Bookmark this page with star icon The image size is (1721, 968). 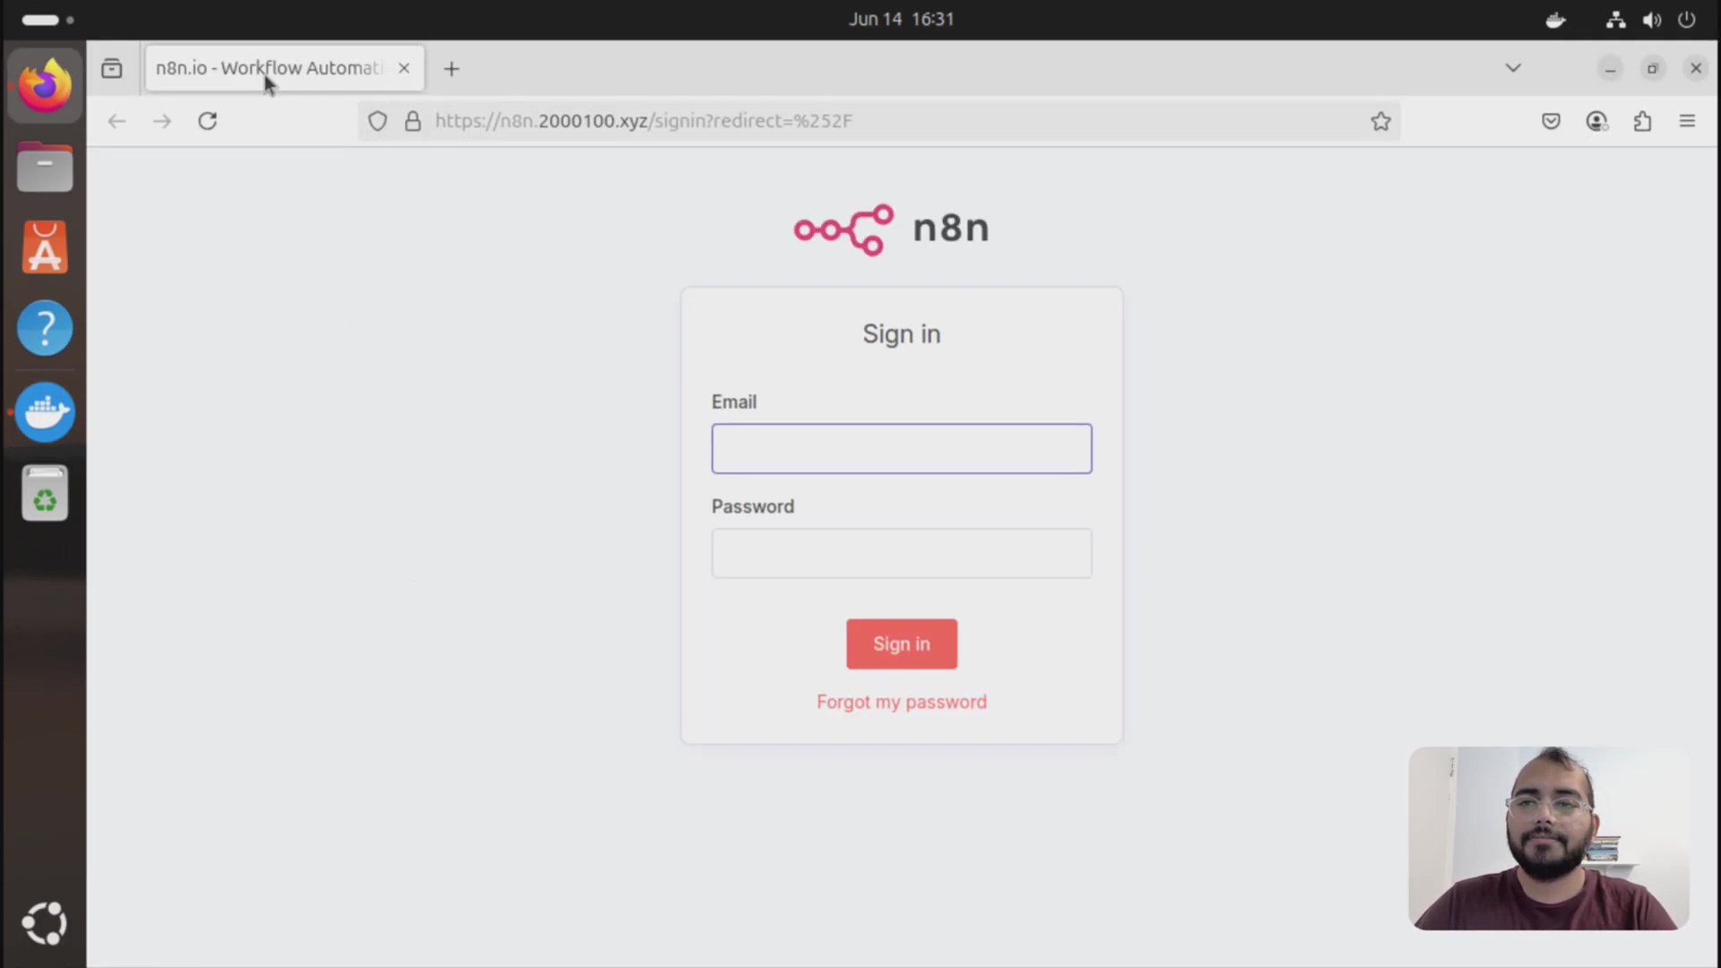1380,121
